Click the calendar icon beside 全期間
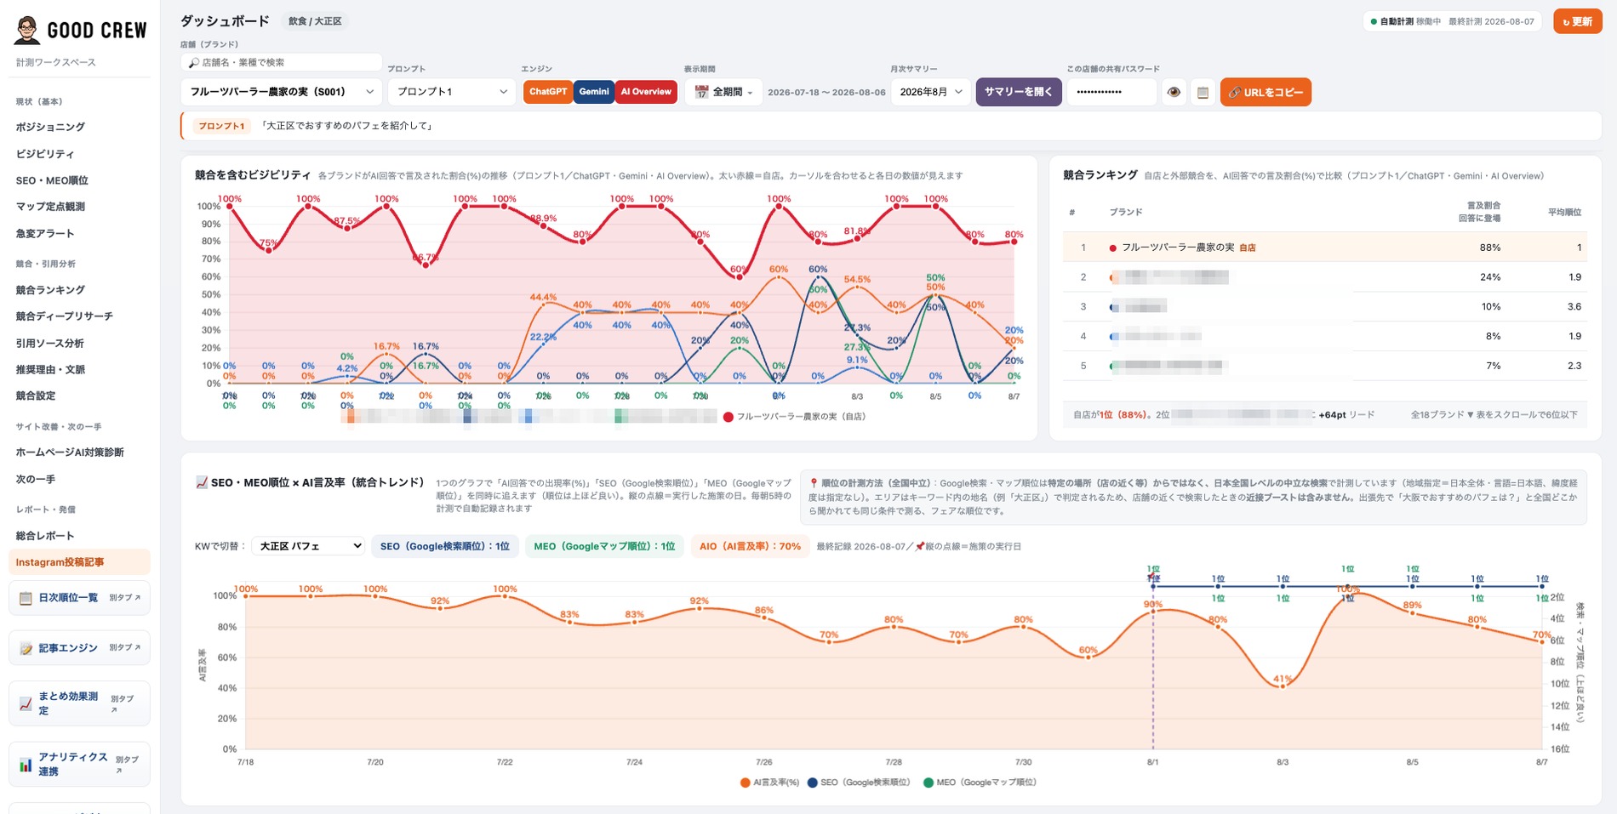This screenshot has width=1617, height=814. pyautogui.click(x=701, y=92)
